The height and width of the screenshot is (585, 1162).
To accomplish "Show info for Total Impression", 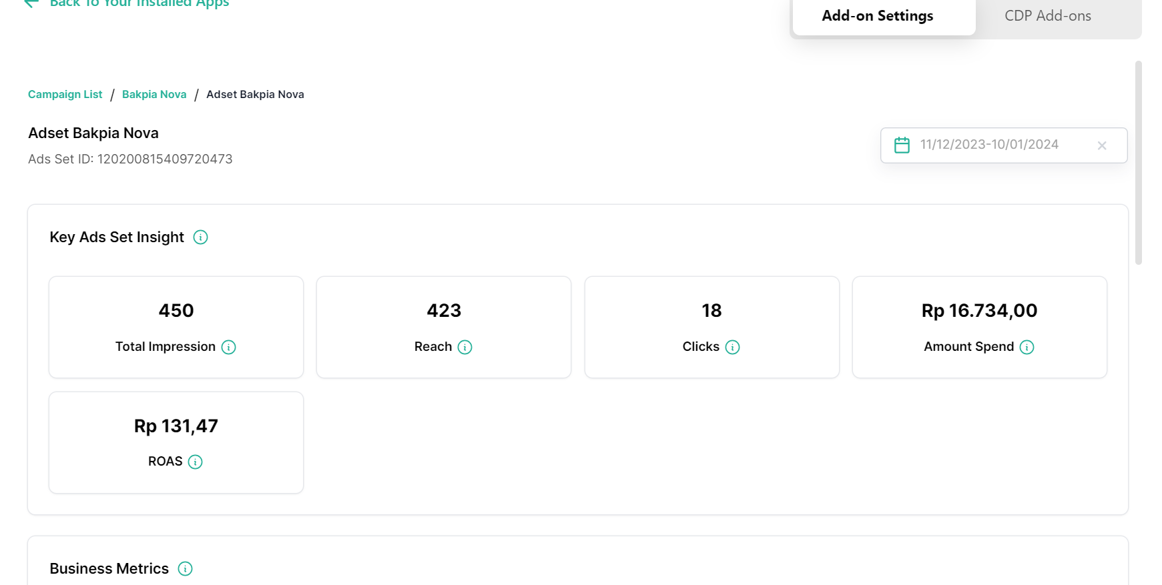I will (x=228, y=347).
